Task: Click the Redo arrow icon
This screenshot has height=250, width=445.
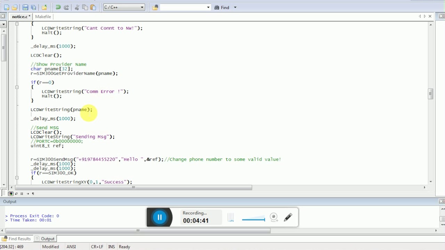Action: (x=66, y=7)
